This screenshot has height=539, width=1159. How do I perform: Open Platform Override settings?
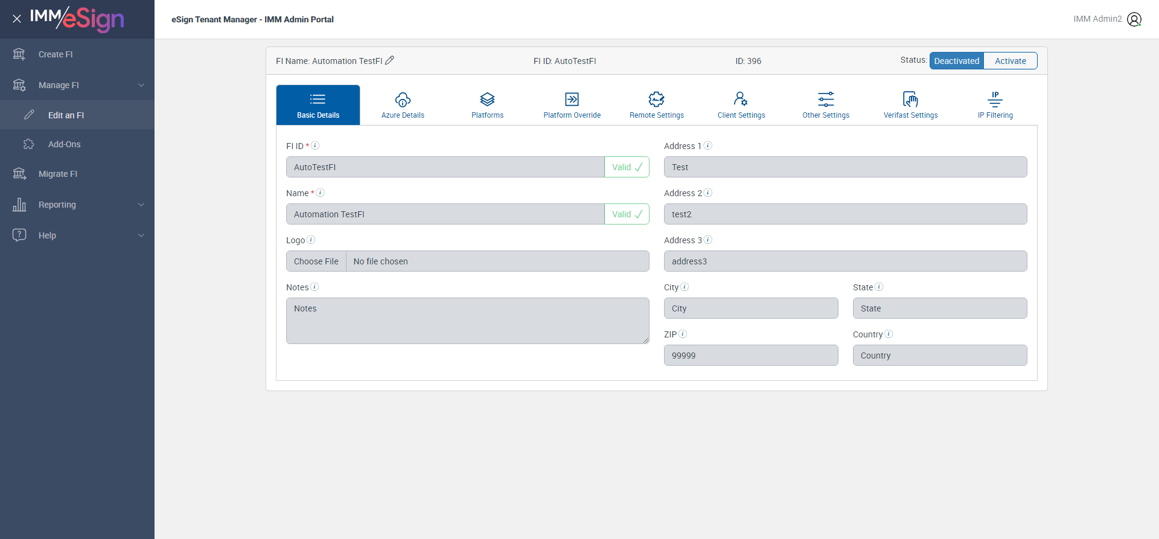572,105
